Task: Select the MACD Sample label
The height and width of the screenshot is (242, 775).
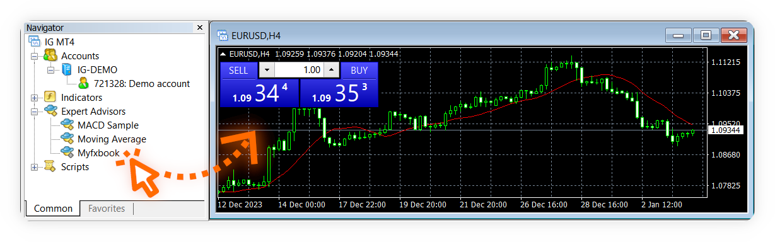Action: 108,125
